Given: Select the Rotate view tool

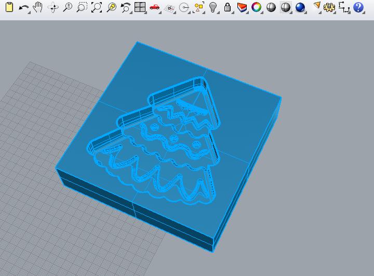Looking at the screenshot, I should [53, 8].
